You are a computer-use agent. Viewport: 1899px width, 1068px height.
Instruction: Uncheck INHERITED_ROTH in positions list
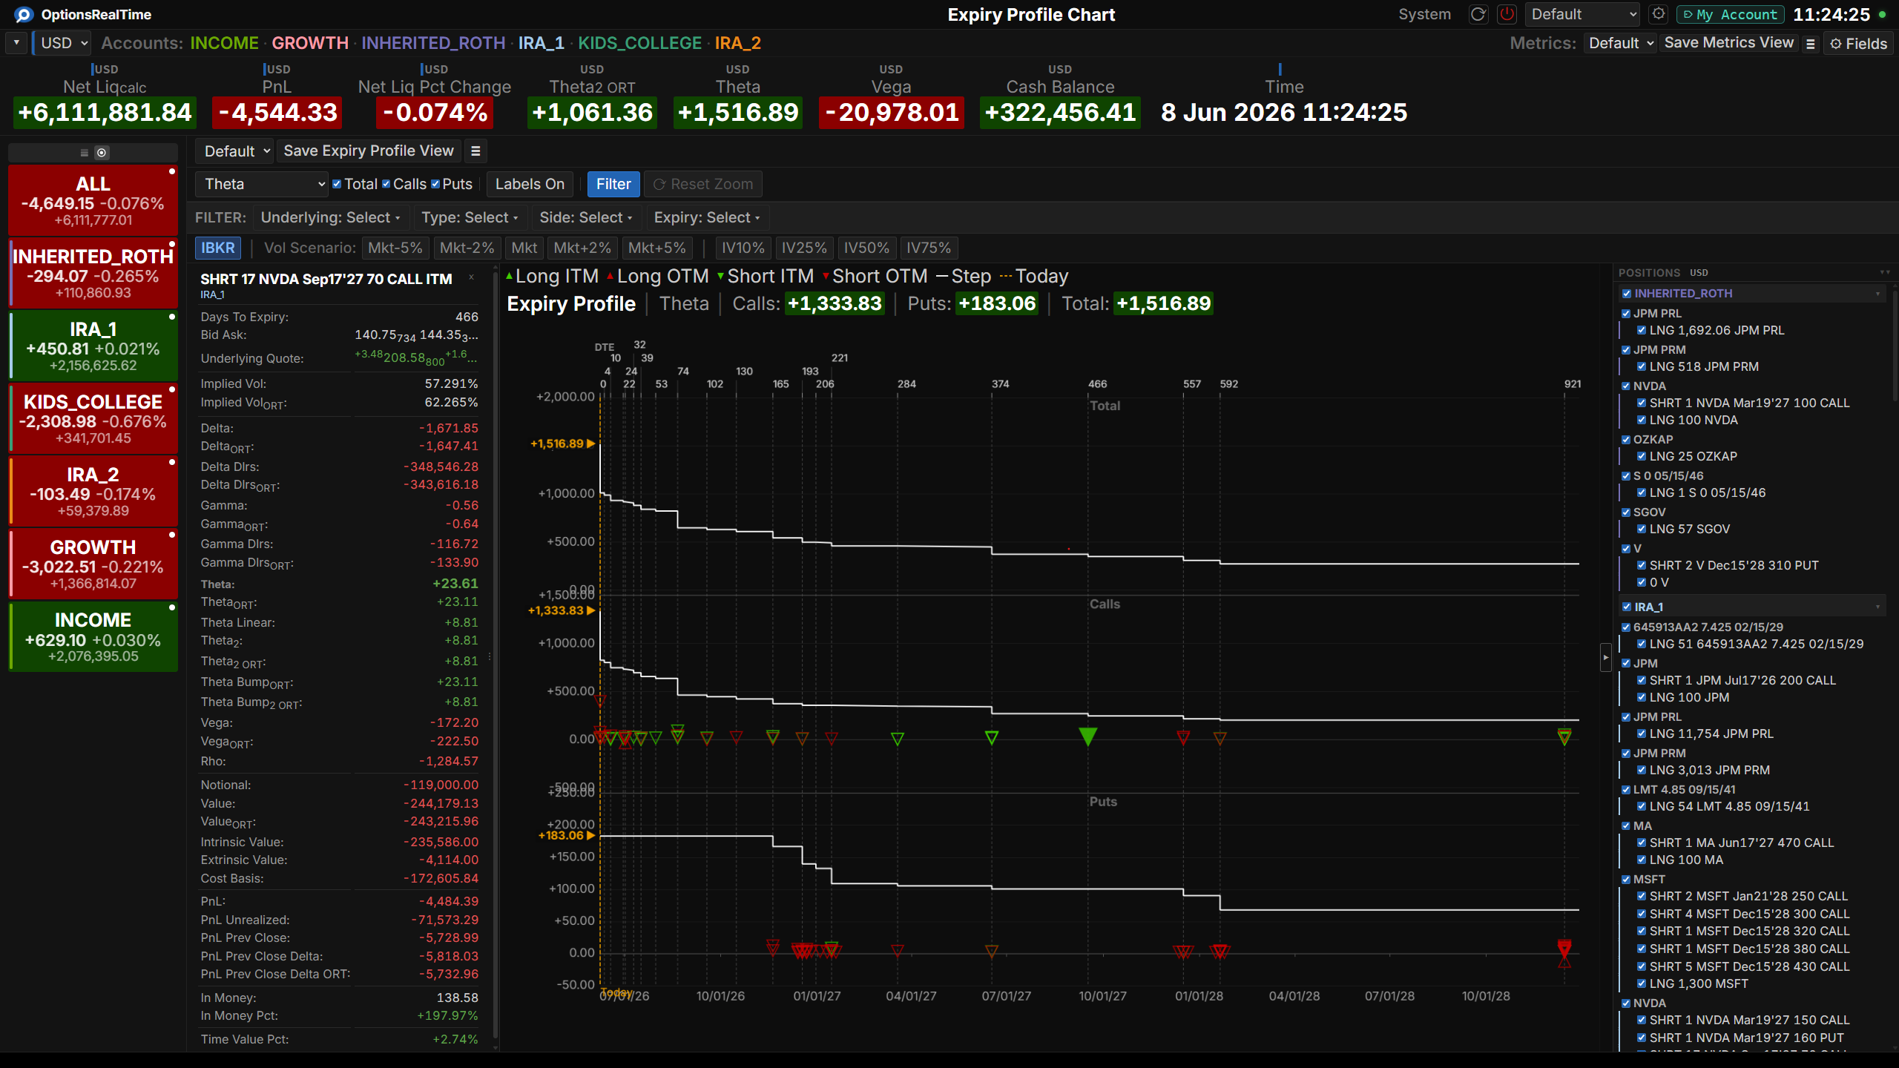pyautogui.click(x=1627, y=294)
